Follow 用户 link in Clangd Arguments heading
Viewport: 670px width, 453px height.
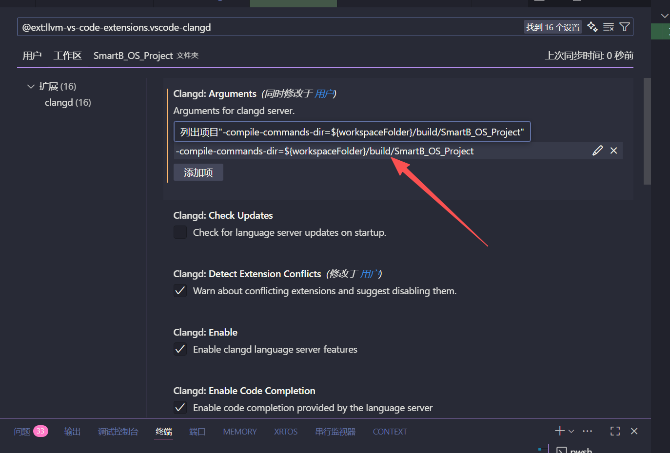[324, 94]
